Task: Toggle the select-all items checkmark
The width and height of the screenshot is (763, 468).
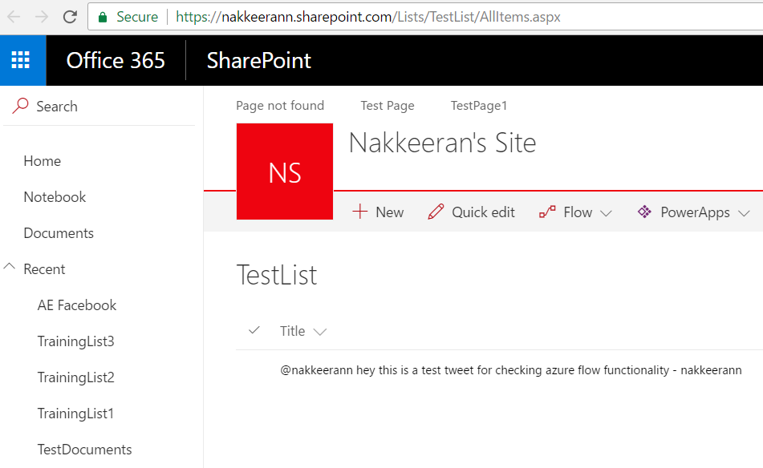Action: [x=254, y=330]
